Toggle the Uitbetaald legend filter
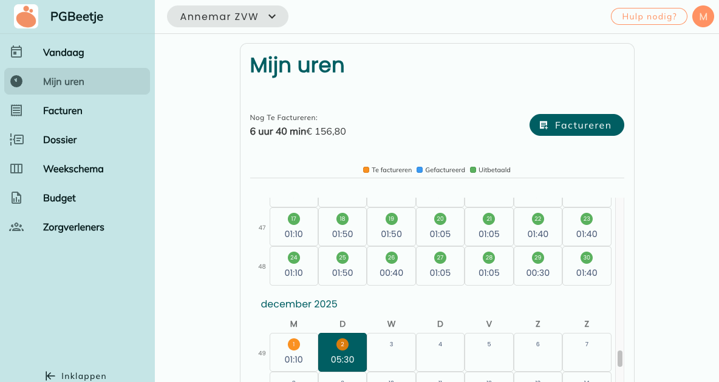This screenshot has width=719, height=382. (490, 170)
